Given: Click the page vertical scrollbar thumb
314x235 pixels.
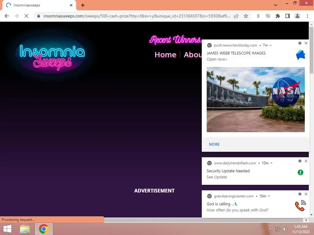Looking at the screenshot, I should (x=311, y=50).
